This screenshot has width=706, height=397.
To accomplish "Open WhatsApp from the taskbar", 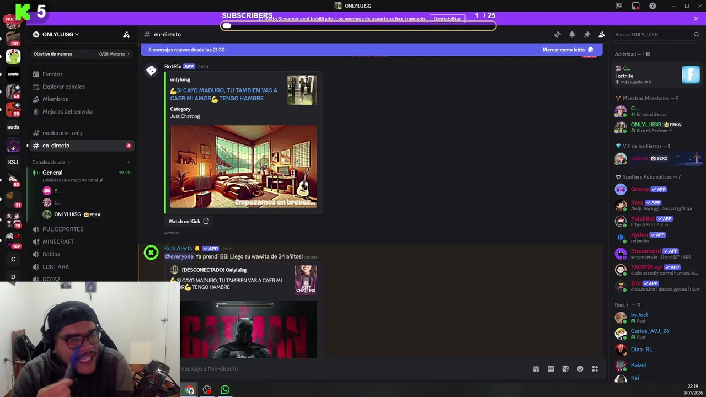I will click(x=225, y=390).
